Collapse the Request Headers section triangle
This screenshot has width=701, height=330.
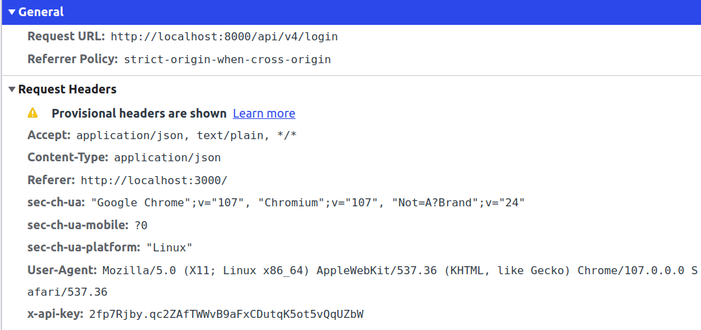click(11, 89)
